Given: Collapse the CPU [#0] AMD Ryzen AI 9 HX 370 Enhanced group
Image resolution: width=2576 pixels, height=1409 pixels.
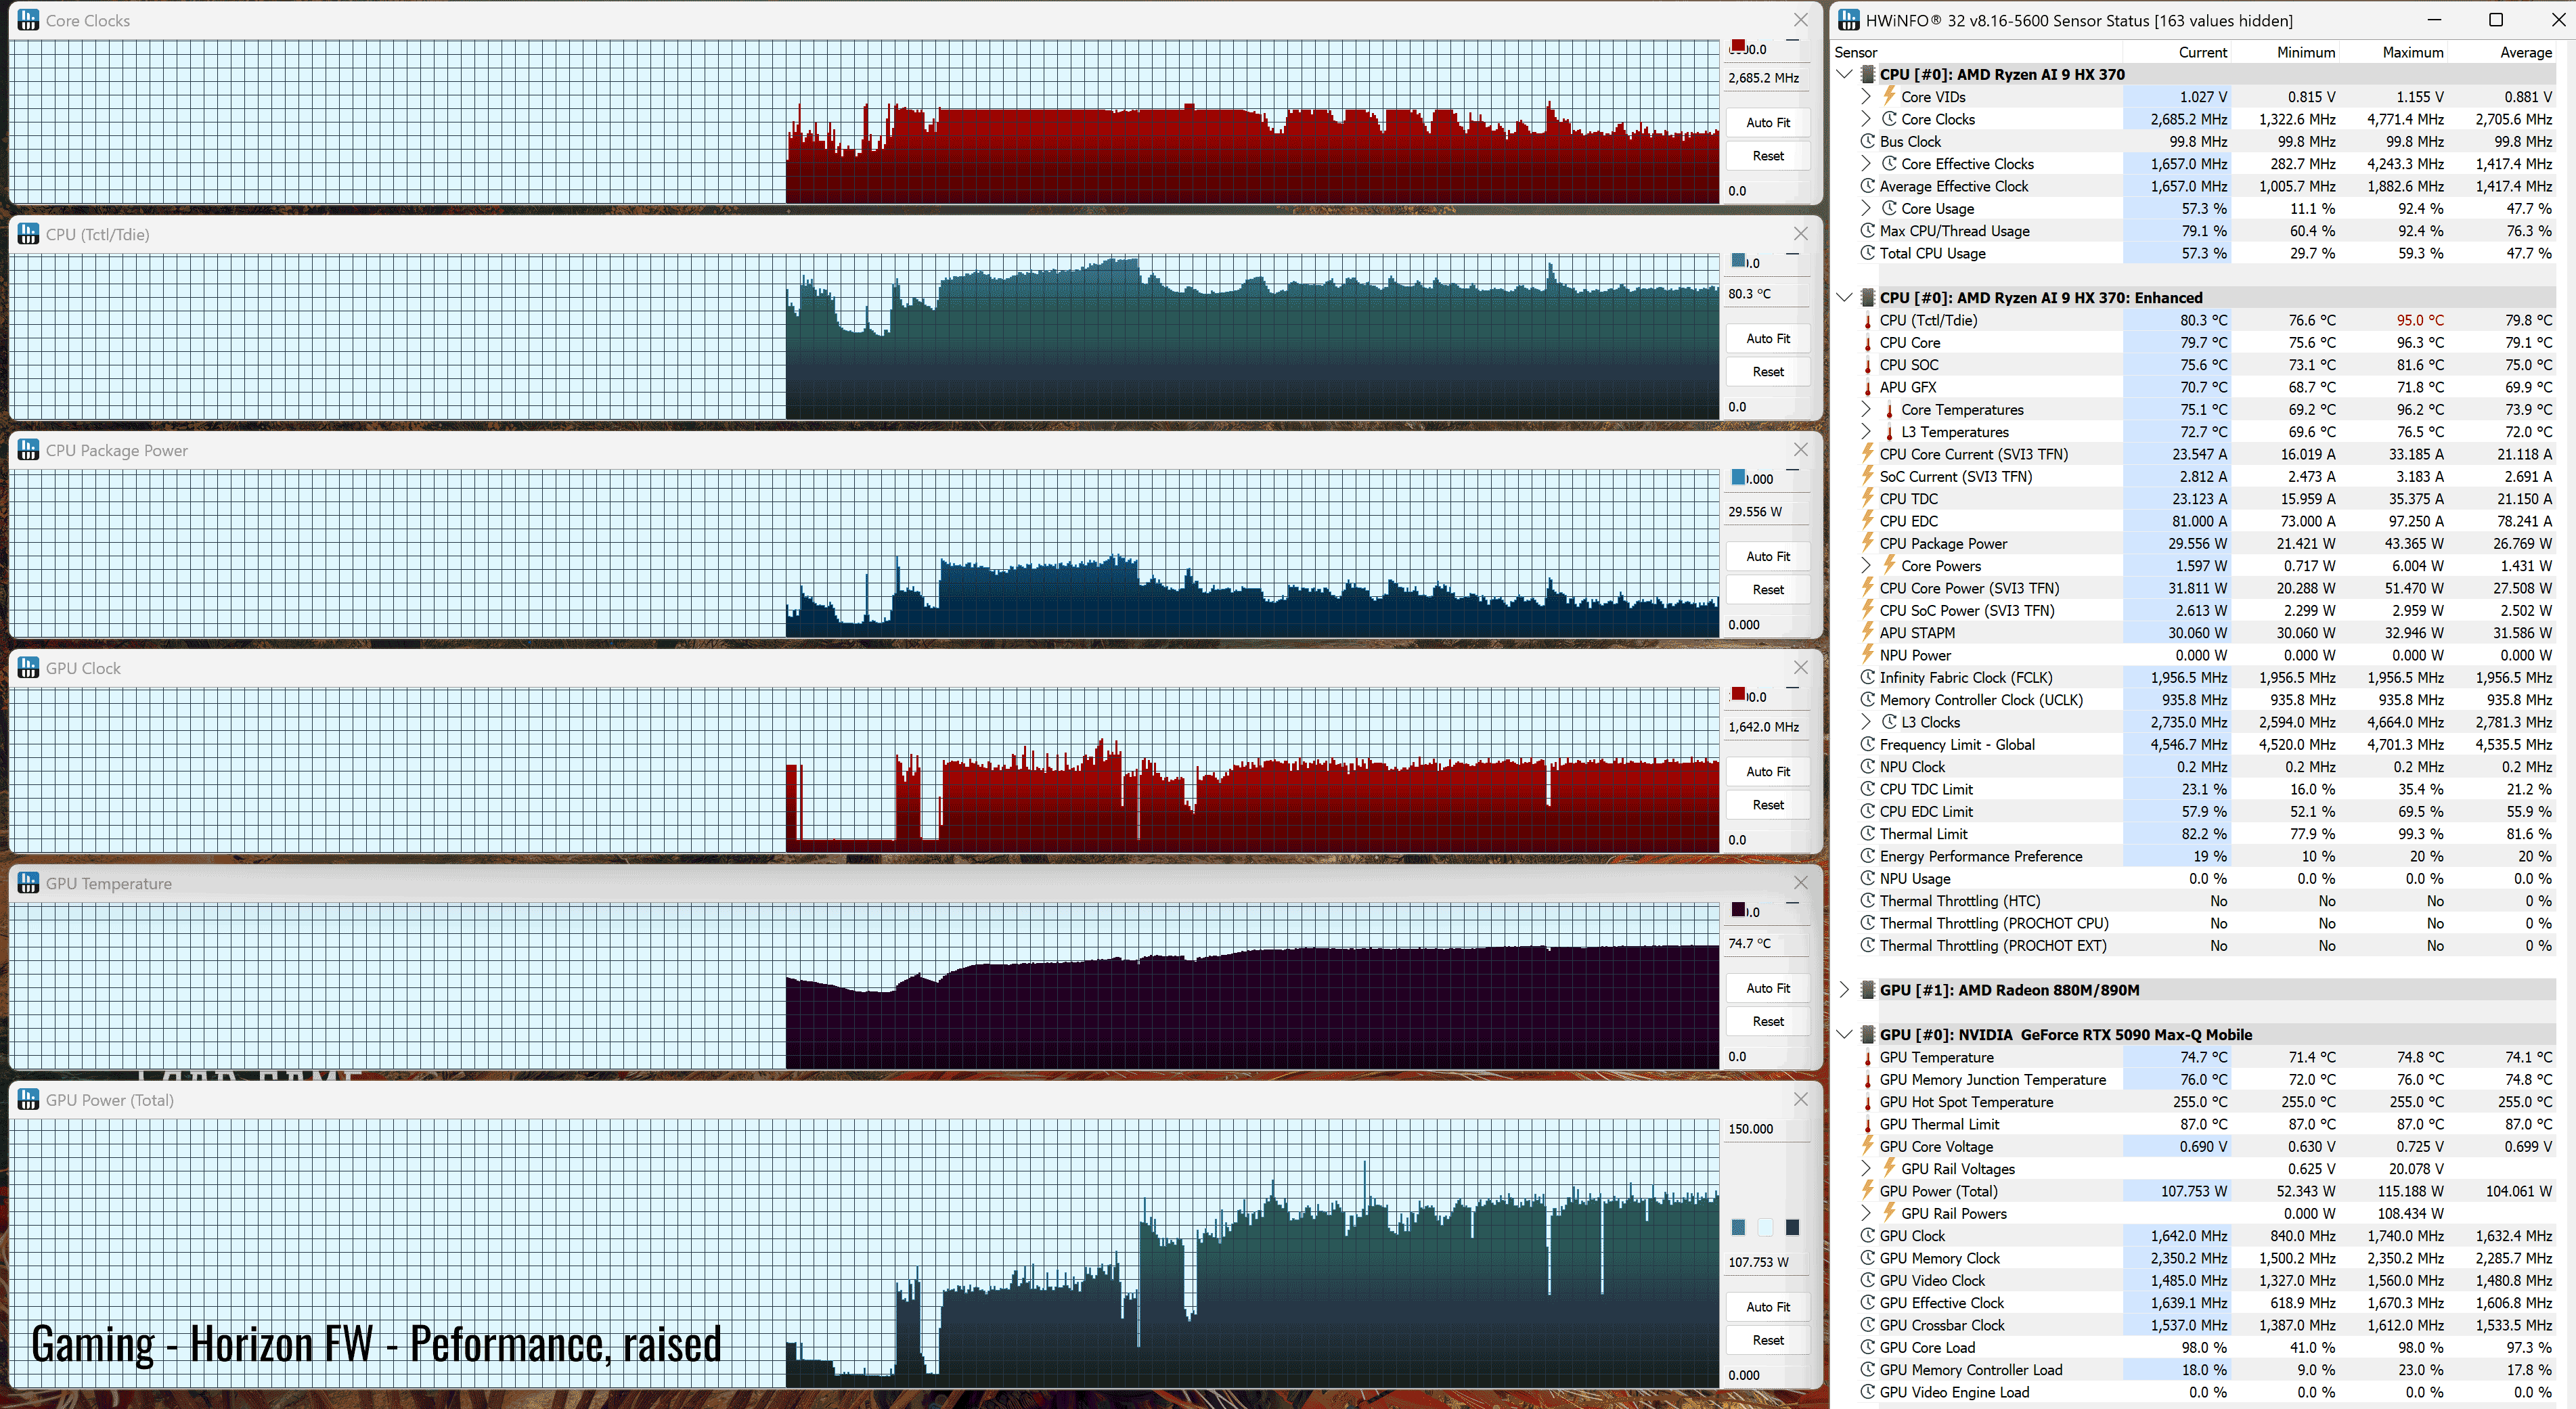Looking at the screenshot, I should (x=1845, y=297).
